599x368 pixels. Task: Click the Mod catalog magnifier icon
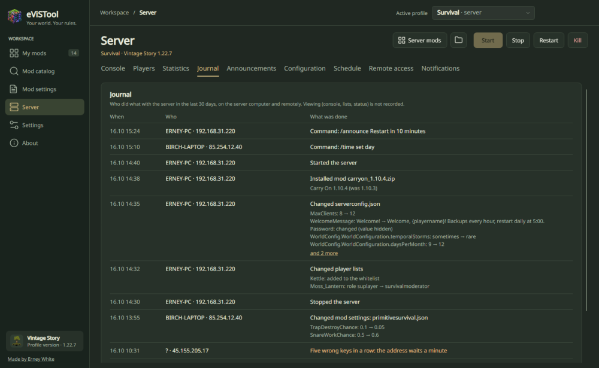14,71
